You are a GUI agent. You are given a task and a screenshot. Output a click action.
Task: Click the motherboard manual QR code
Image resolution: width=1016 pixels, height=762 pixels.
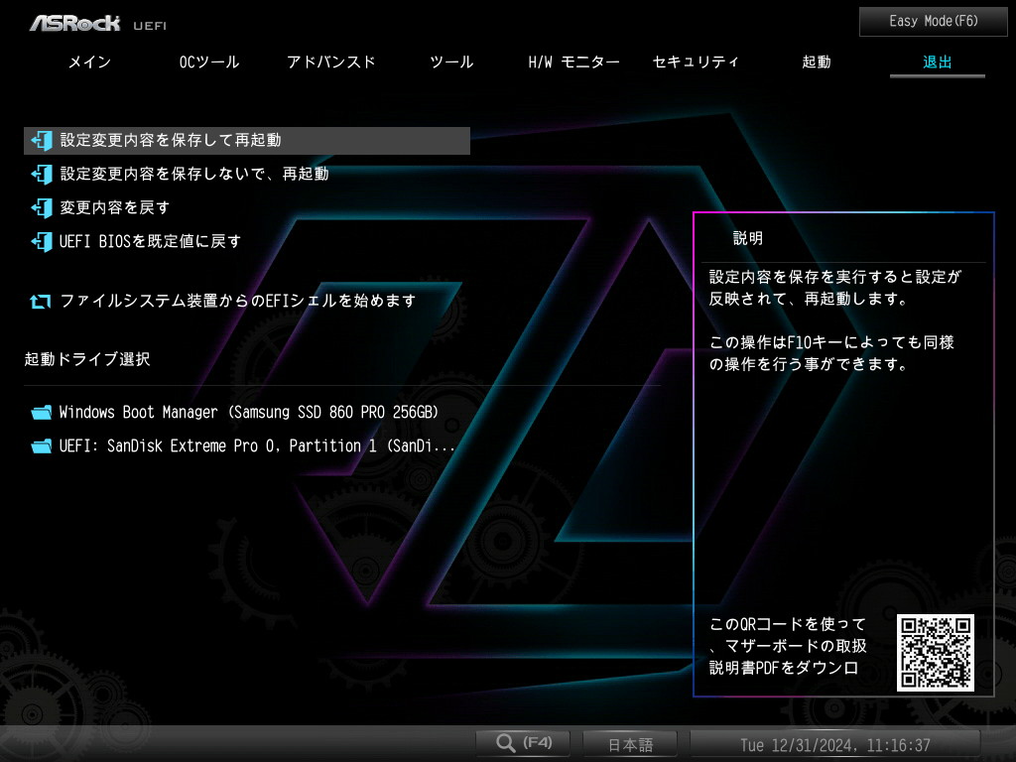(936, 653)
